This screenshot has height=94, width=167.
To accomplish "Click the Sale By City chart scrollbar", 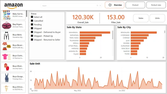I will point(165,32).
